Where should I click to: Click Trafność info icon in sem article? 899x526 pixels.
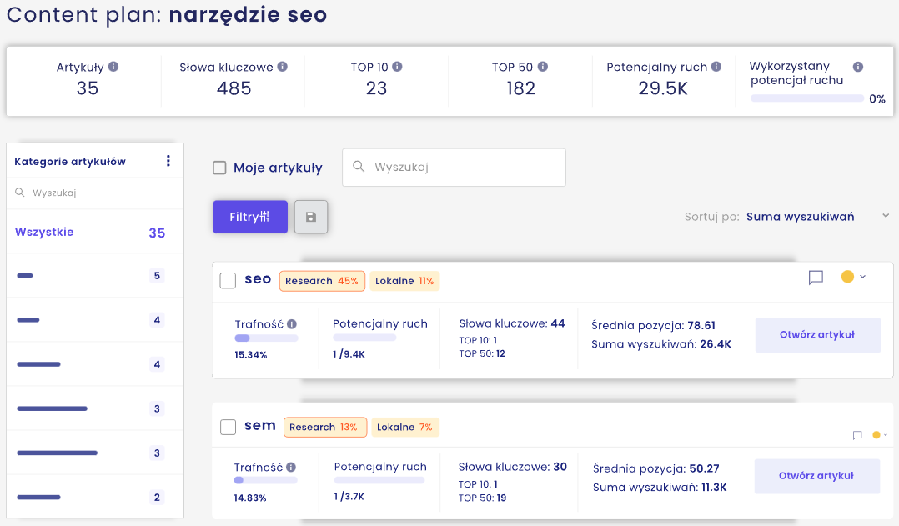click(291, 468)
